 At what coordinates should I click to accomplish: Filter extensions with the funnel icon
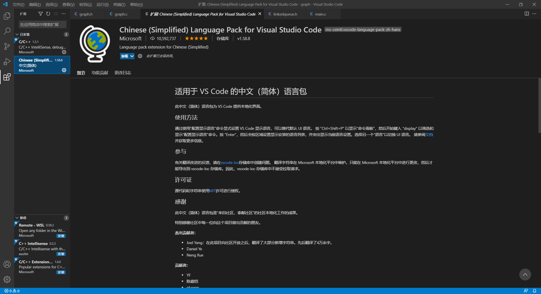coord(41,14)
